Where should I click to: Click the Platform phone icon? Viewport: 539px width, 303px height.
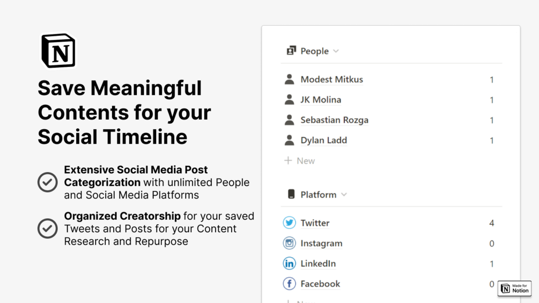pos(291,194)
